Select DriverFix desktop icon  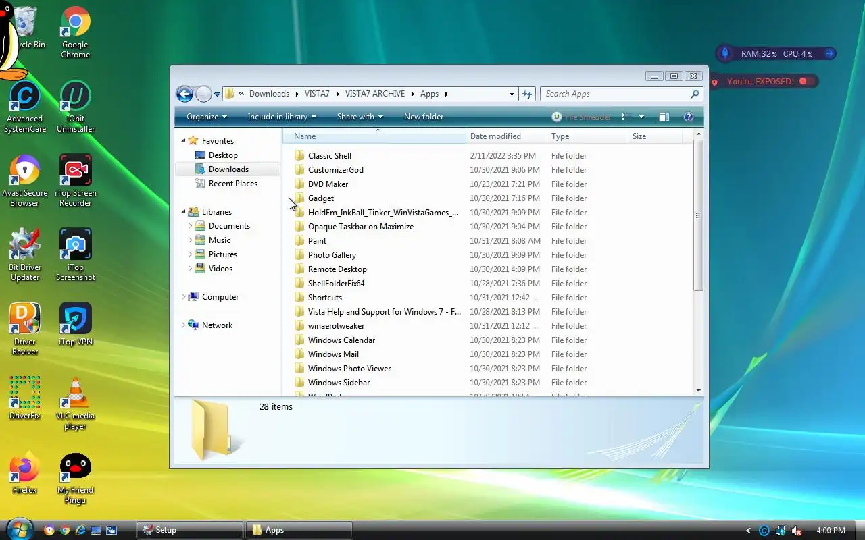pos(25,398)
